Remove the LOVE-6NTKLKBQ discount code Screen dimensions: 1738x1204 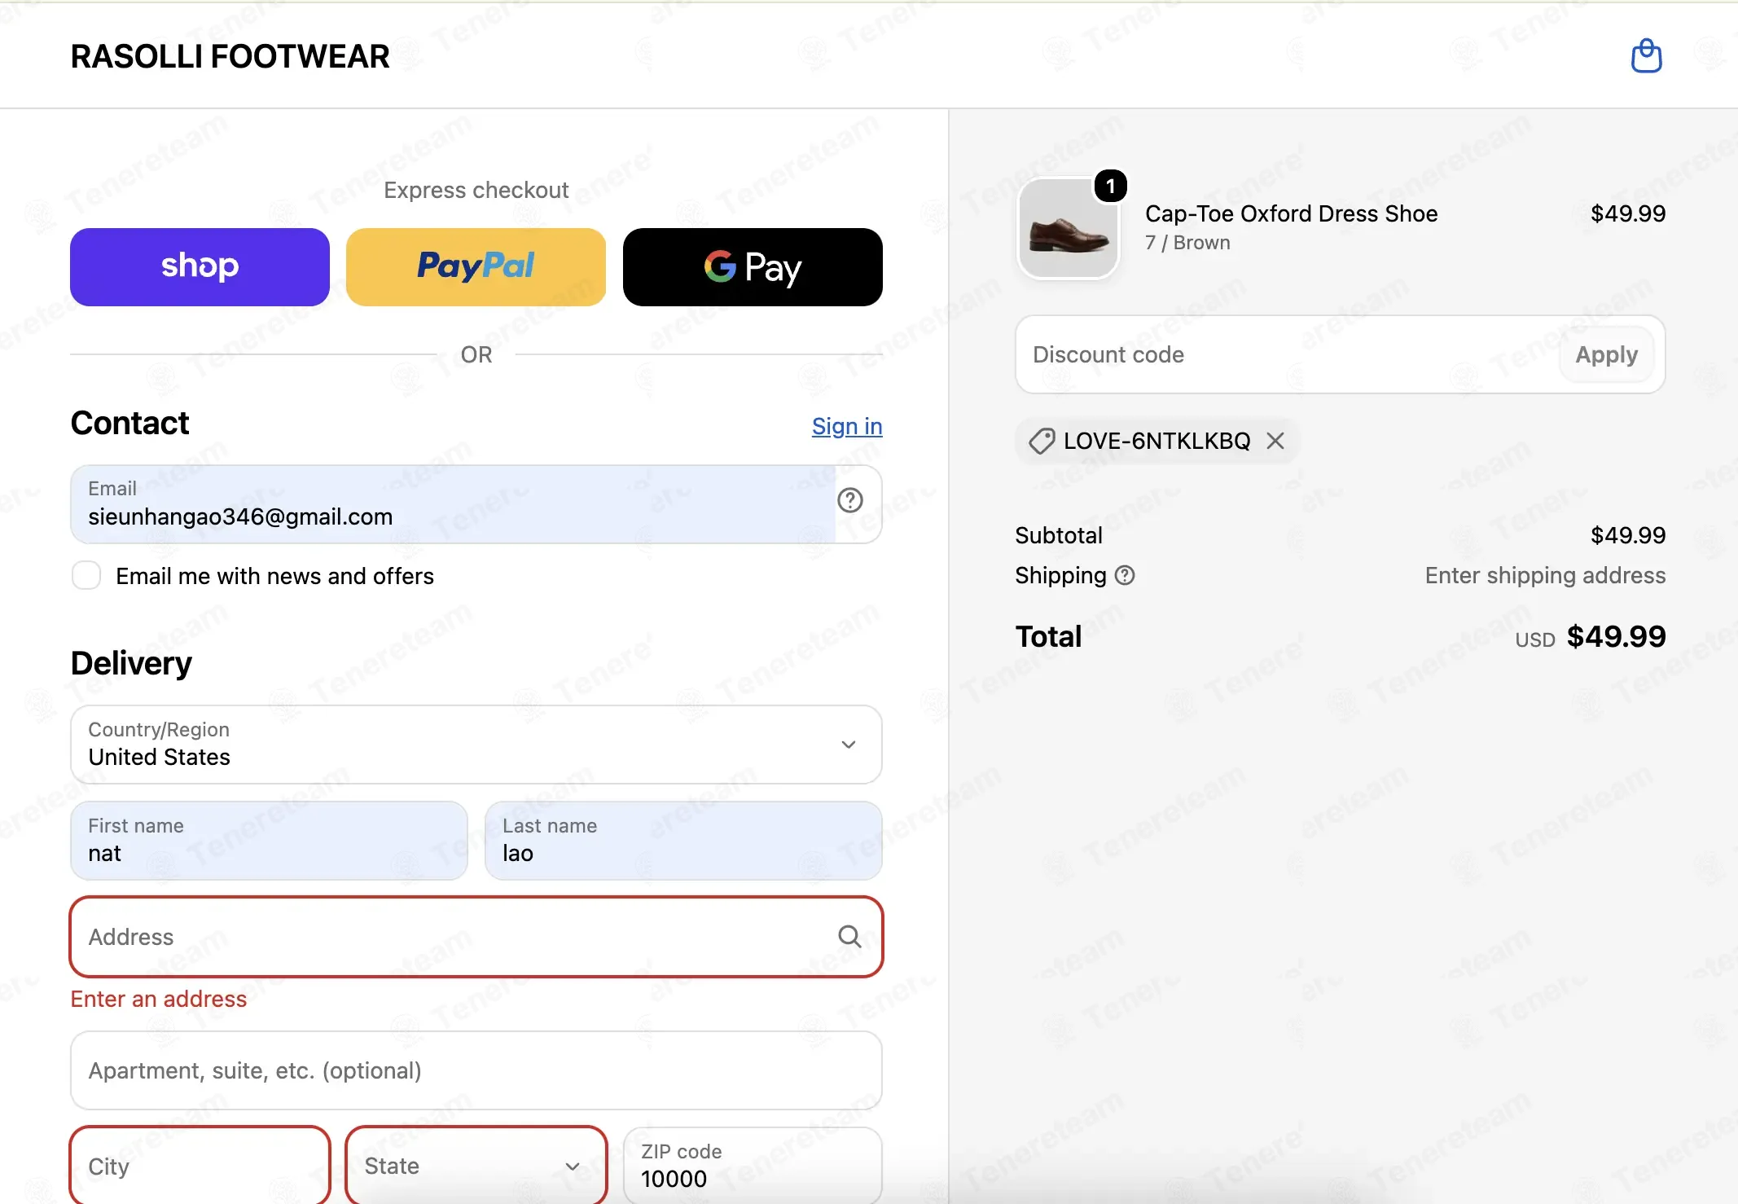(x=1275, y=441)
